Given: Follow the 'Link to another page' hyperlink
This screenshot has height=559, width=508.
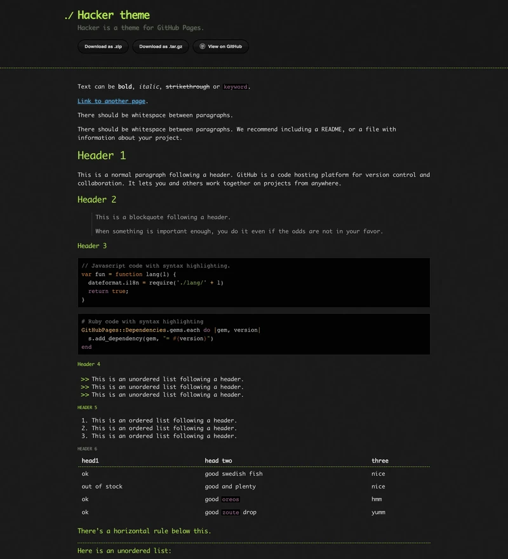Looking at the screenshot, I should (111, 101).
